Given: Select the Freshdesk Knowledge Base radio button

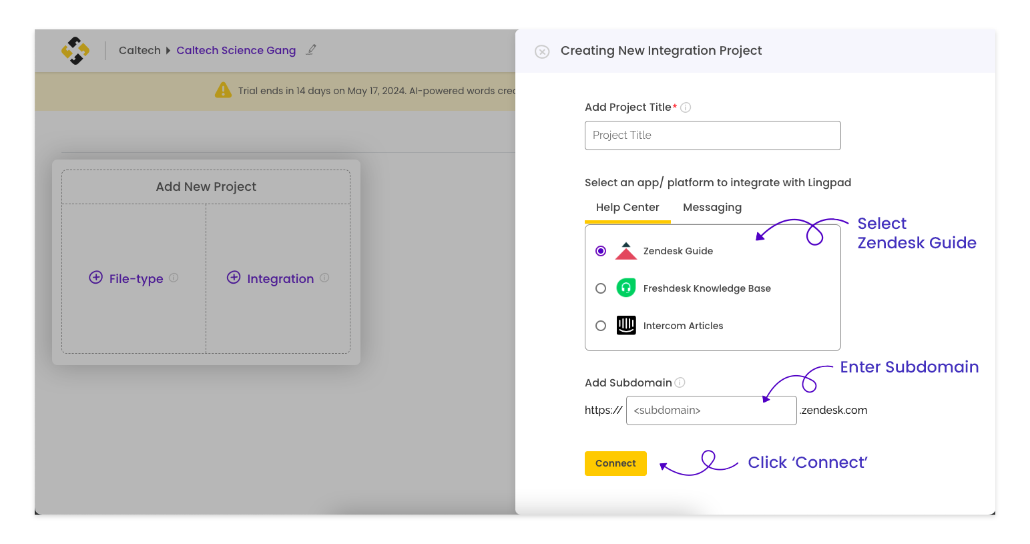Looking at the screenshot, I should coord(601,288).
